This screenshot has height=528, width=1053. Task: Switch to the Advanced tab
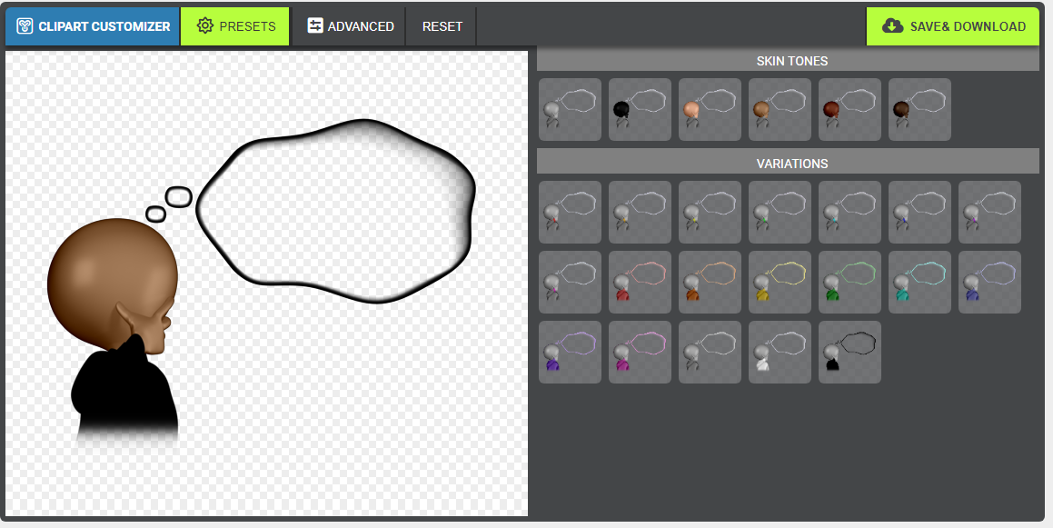pos(350,26)
